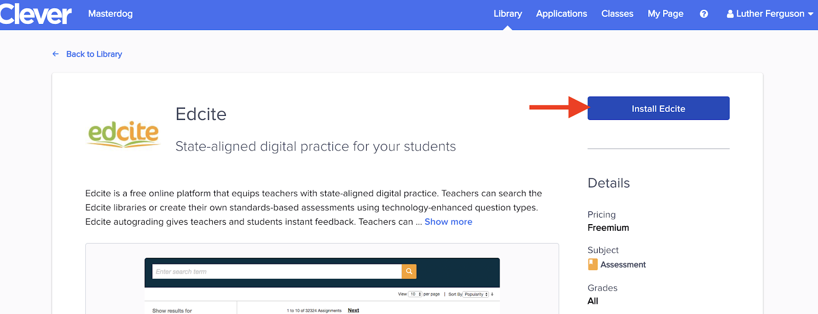Follow the Back to Library link

tap(94, 54)
